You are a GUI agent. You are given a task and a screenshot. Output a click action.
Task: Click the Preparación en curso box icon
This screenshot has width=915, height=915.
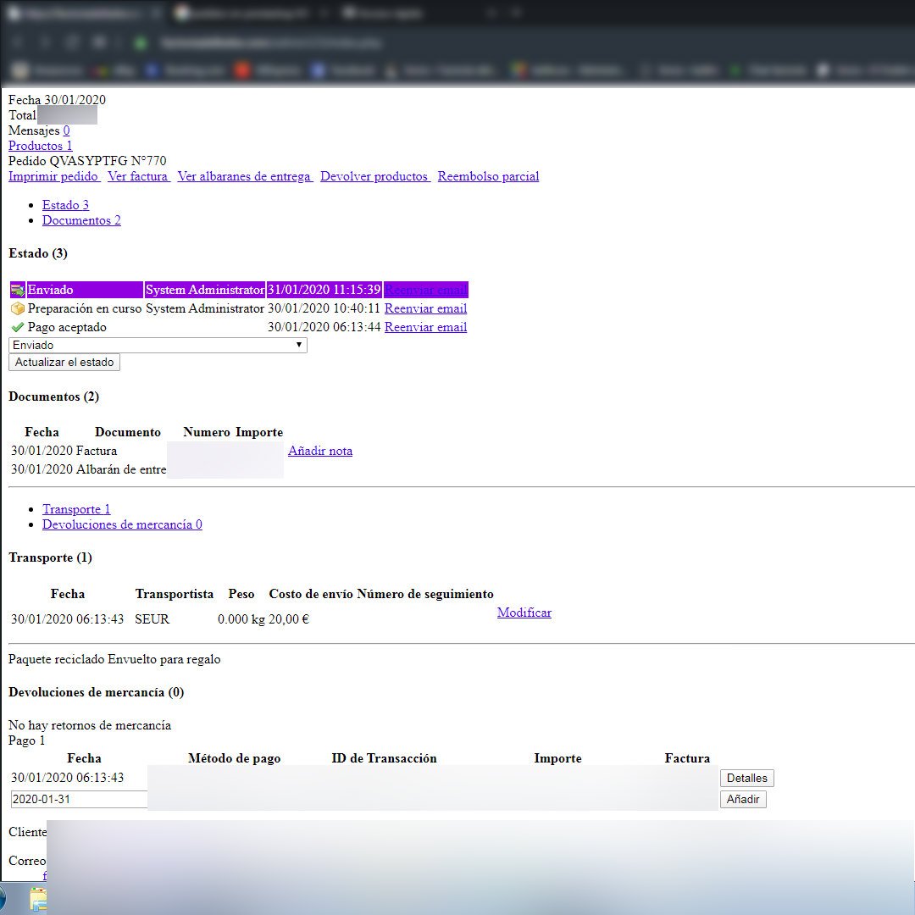[x=18, y=308]
